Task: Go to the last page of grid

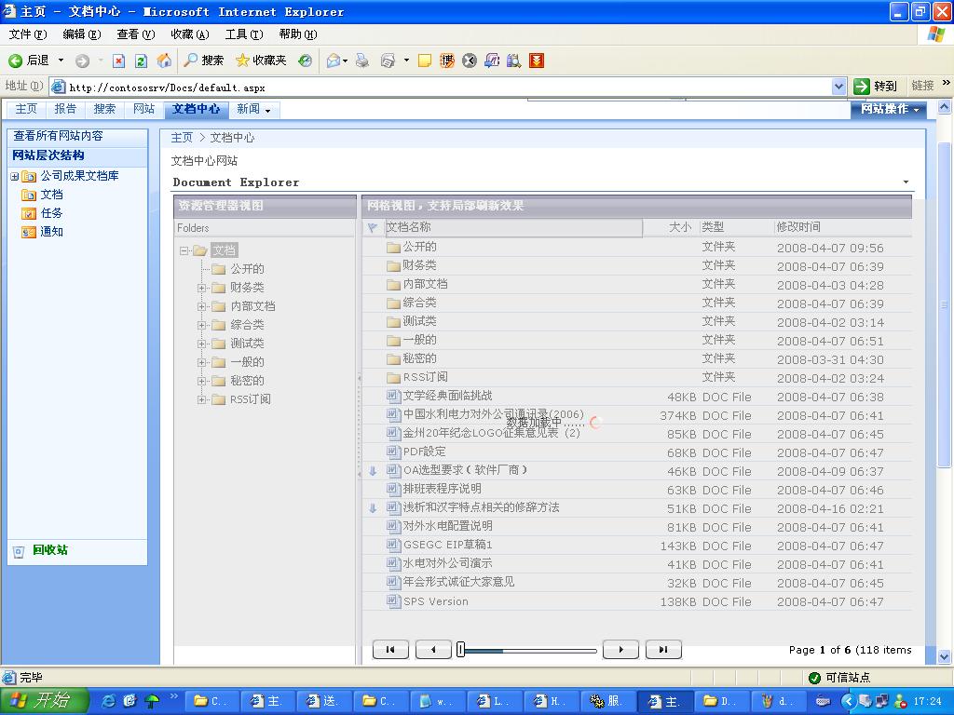Action: (662, 650)
